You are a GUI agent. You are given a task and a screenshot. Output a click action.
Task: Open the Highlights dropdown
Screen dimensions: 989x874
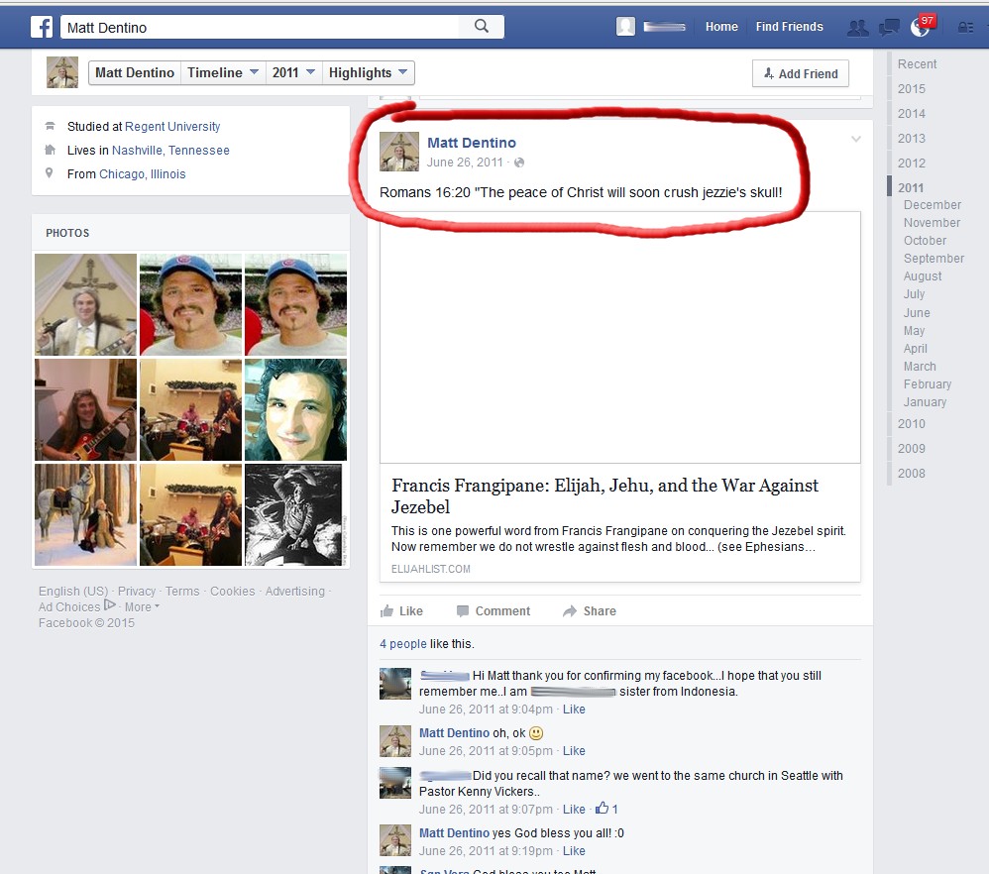click(368, 72)
